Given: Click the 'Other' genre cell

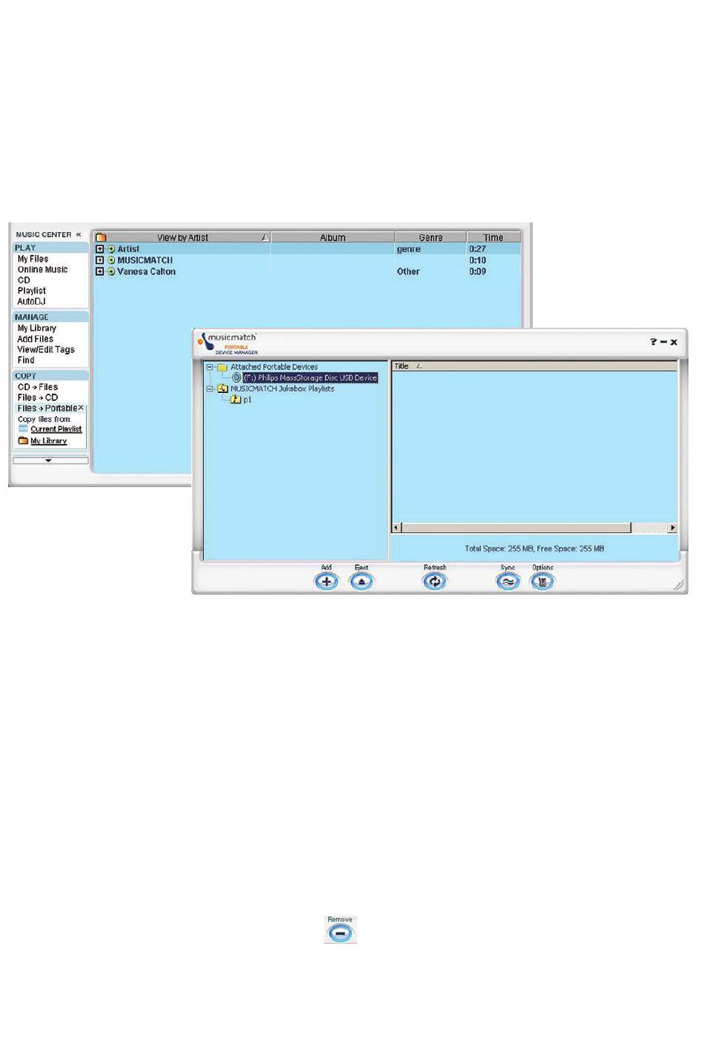Looking at the screenshot, I should 408,271.
